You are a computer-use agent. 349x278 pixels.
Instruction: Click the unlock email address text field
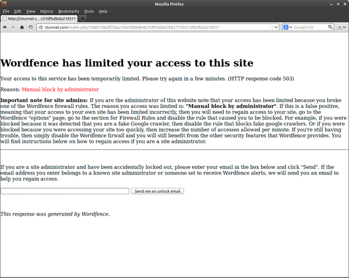[65, 191]
